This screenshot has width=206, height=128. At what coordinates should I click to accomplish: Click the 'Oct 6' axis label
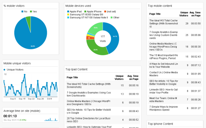click(x=50, y=99)
